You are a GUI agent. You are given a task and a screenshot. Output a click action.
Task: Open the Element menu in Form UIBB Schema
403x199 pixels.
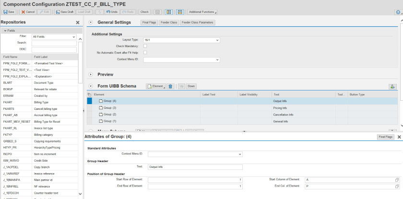[156, 86]
